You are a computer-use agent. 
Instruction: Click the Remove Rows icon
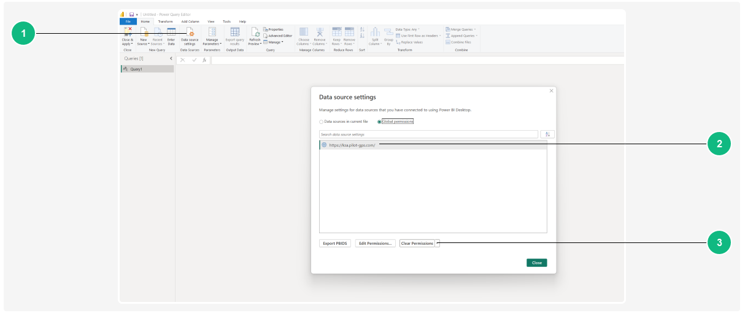point(349,33)
